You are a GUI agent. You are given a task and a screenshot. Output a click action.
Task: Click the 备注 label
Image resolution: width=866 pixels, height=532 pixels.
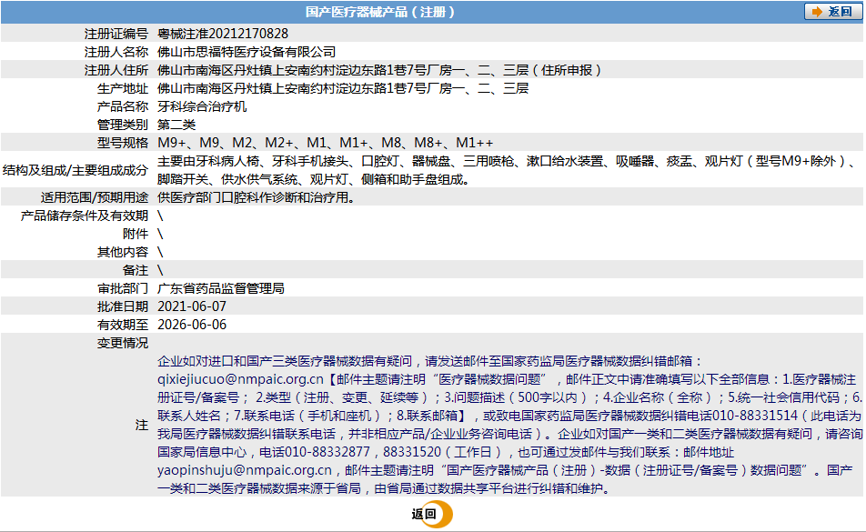point(136,270)
